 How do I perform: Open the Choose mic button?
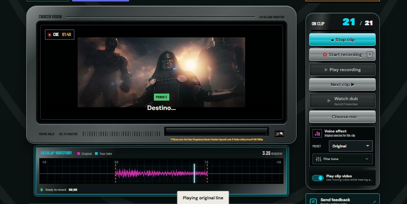click(x=342, y=117)
